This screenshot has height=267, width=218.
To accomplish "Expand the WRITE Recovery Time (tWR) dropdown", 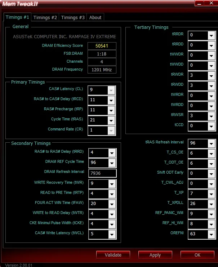I will pyautogui.click(x=112, y=184).
